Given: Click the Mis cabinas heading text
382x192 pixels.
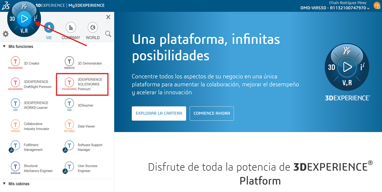Looking at the screenshot, I should (x=19, y=184).
